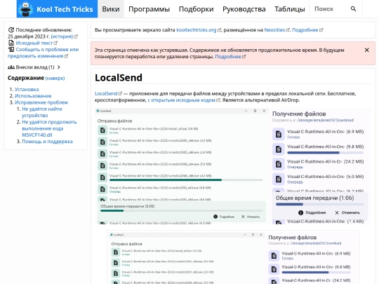
Task: Click Подробнее in the first screenshot's receiving panel
Action: pos(312,212)
